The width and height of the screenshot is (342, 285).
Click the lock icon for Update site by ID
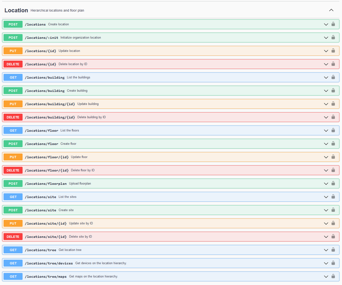(x=333, y=223)
